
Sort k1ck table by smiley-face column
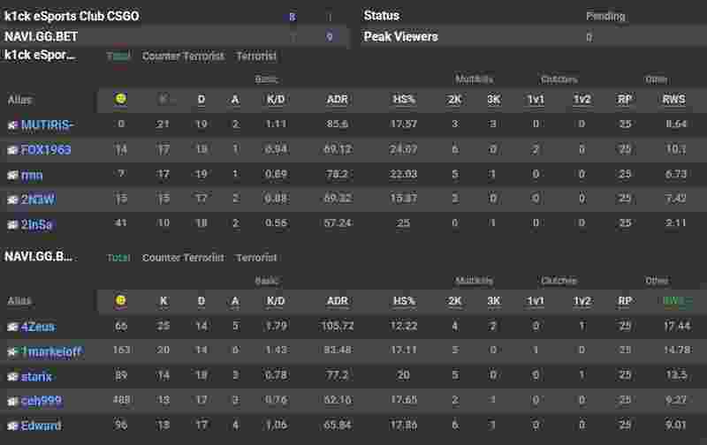[x=121, y=99]
